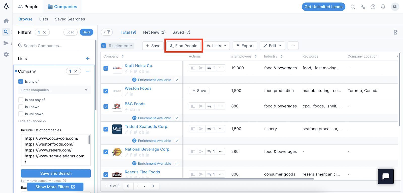The image size is (403, 193).
Task: Open the help question mark icon
Action: (373, 7)
